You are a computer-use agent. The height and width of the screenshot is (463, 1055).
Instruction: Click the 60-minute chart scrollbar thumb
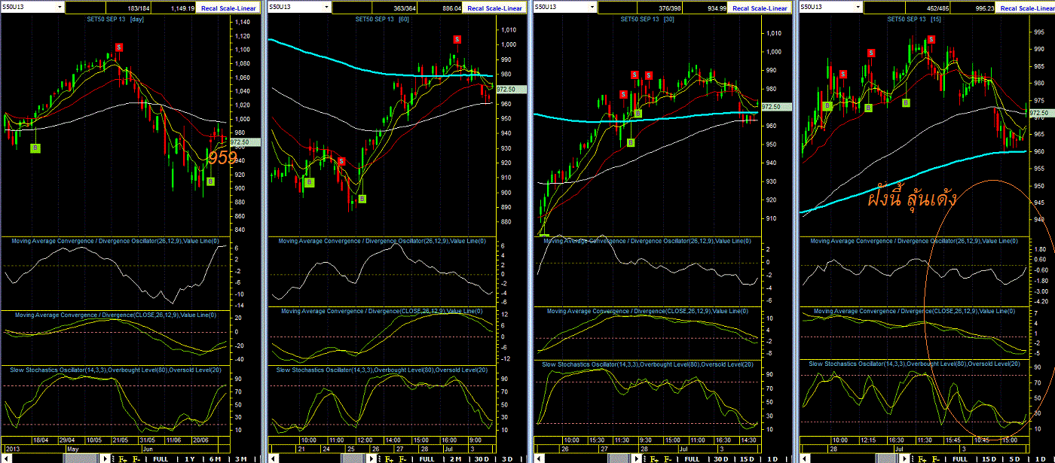coord(353,458)
